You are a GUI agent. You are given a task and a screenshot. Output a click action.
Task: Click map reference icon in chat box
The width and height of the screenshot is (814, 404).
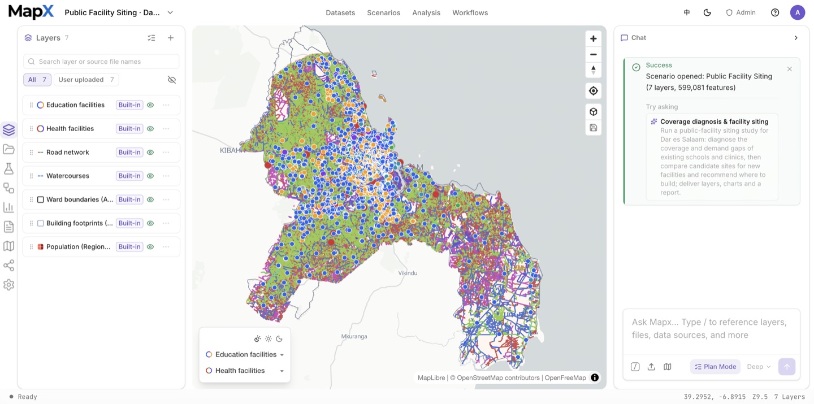coord(668,367)
